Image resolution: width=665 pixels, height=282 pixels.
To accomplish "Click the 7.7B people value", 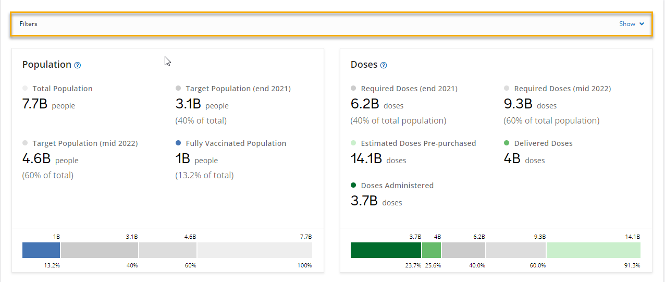I will tap(48, 104).
